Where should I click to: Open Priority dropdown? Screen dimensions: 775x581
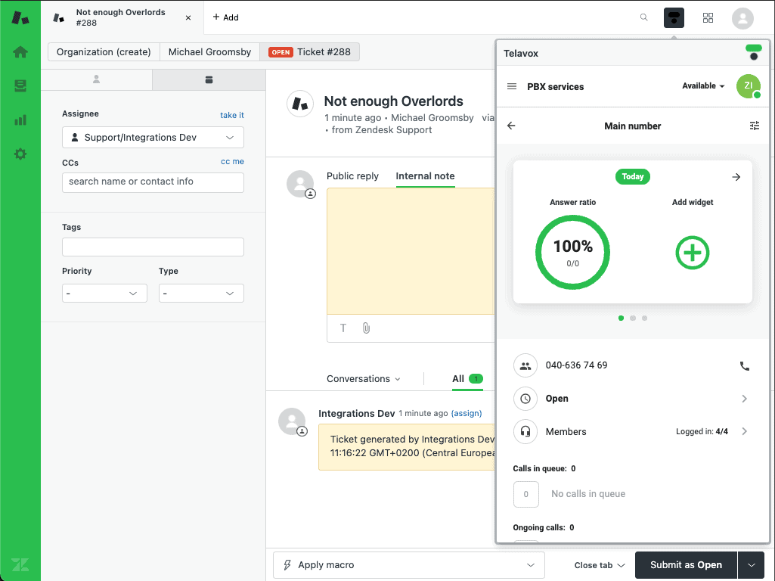(104, 294)
